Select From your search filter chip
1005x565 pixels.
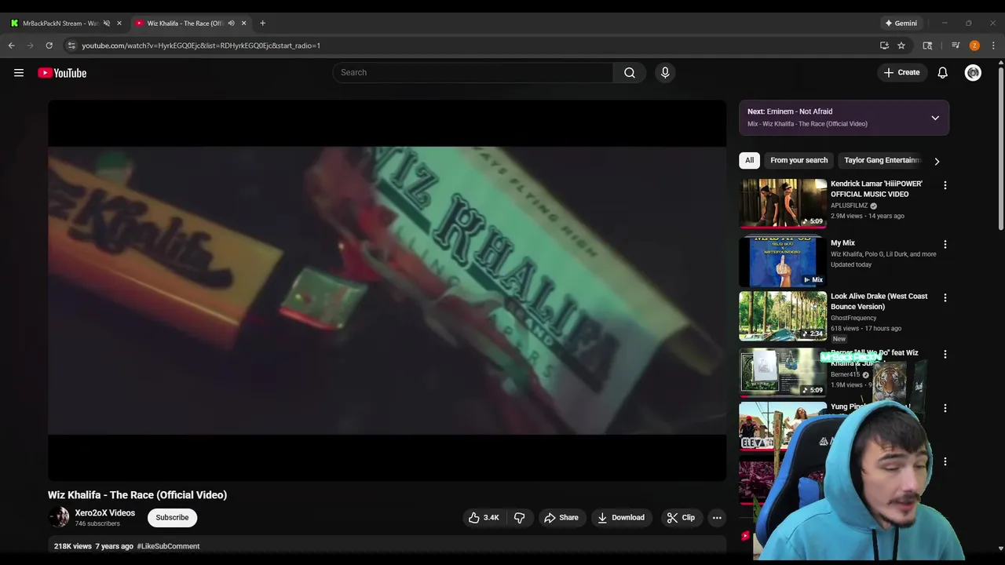799,161
